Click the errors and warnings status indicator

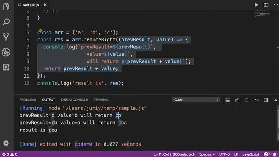point(10,154)
